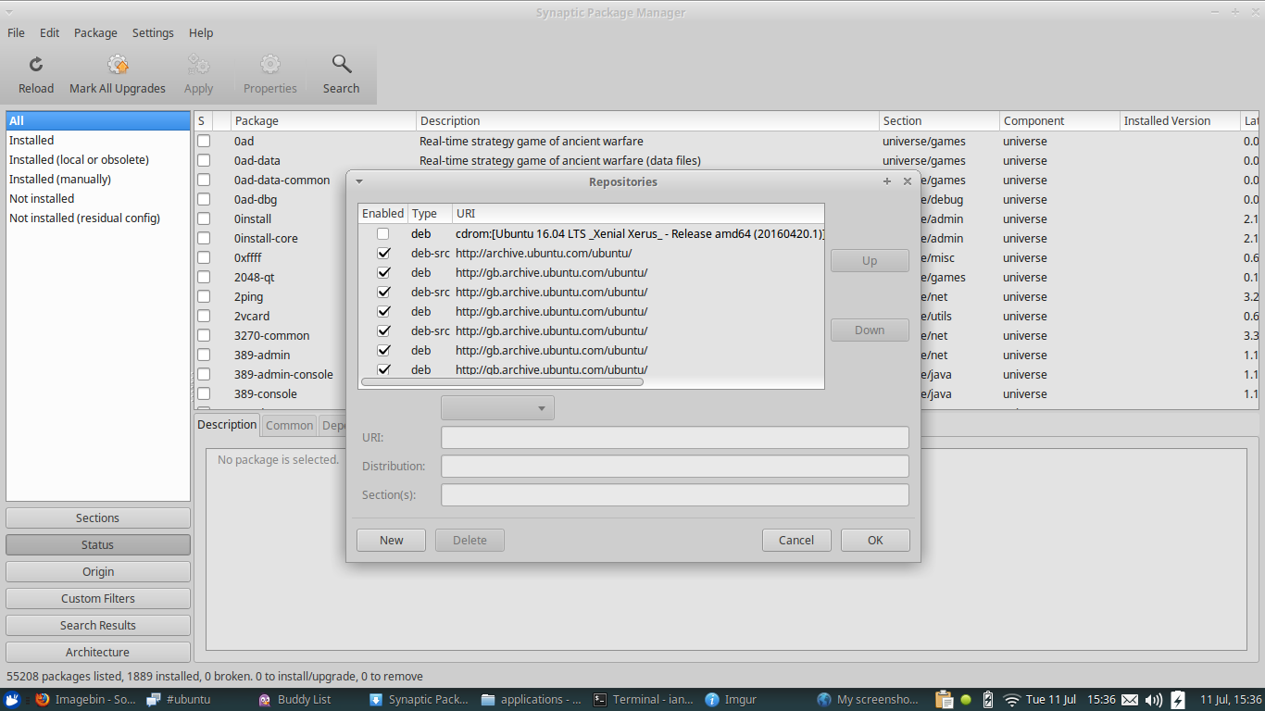Sort by the Component column header
The height and width of the screenshot is (711, 1265).
pos(1059,121)
